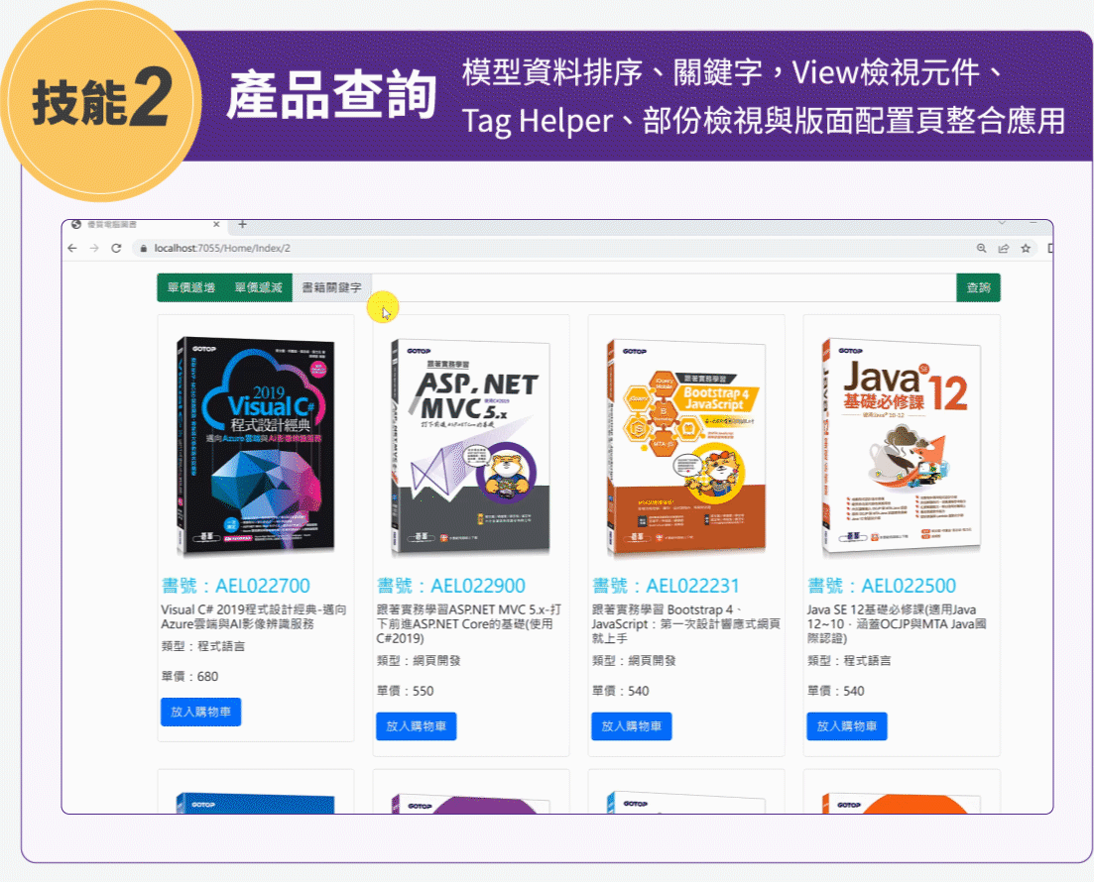The image size is (1094, 882).
Task: Click the localhost address bar URL
Action: pyautogui.click(x=222, y=248)
